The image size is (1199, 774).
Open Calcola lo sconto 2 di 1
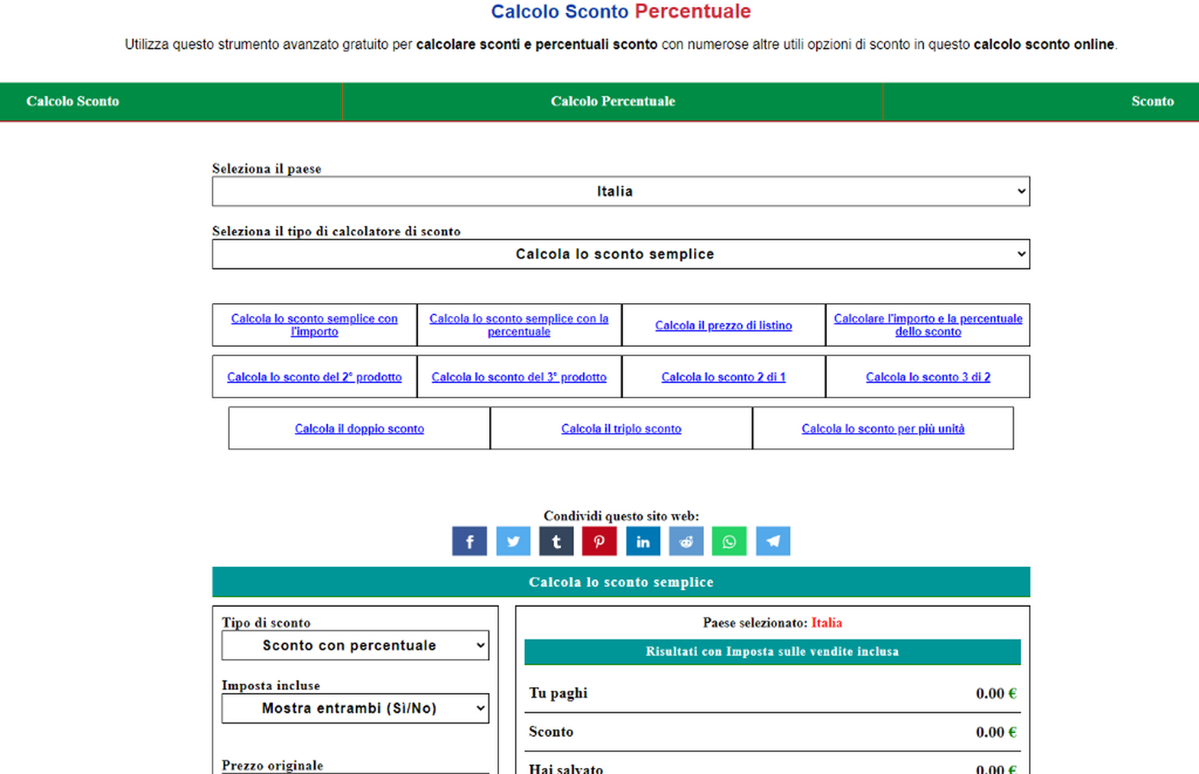723,377
